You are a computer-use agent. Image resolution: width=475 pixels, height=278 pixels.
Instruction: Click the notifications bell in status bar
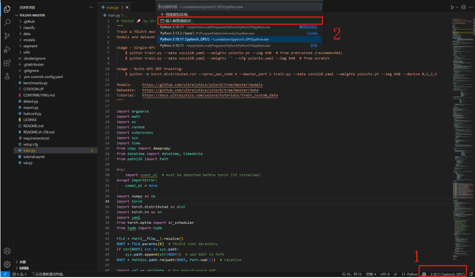[471, 274]
